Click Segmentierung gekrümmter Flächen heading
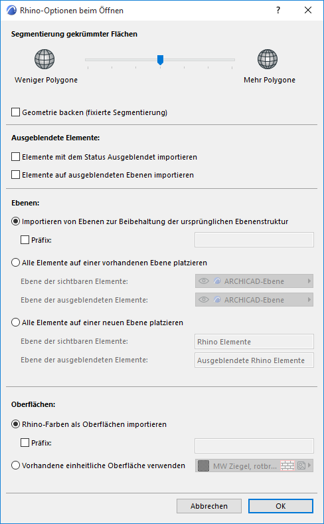 click(x=74, y=34)
